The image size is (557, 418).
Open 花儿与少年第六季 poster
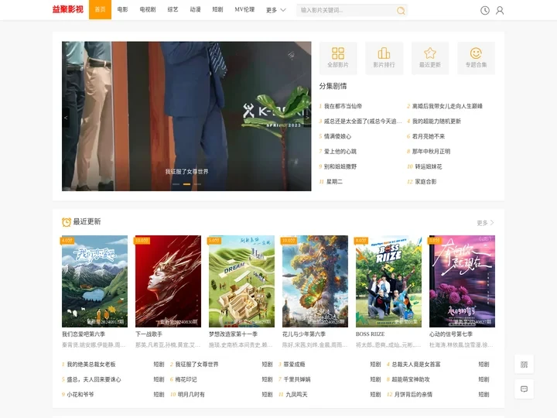(x=315, y=281)
